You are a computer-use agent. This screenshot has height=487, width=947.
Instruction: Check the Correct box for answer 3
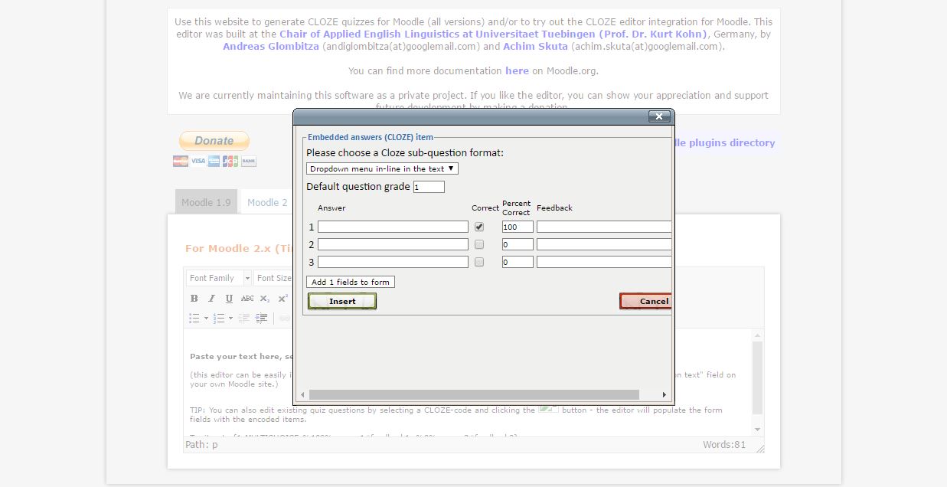click(479, 262)
